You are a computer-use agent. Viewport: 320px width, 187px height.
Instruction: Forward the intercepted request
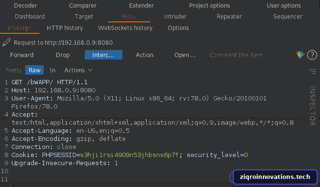pyautogui.click(x=21, y=55)
